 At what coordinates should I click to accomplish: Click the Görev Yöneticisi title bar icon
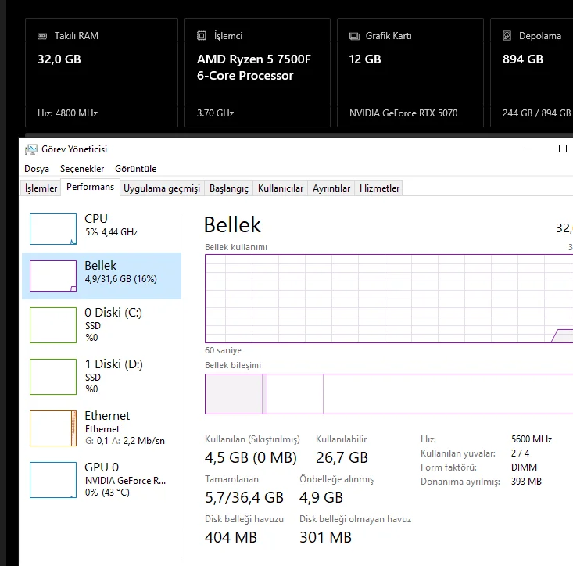[31, 149]
